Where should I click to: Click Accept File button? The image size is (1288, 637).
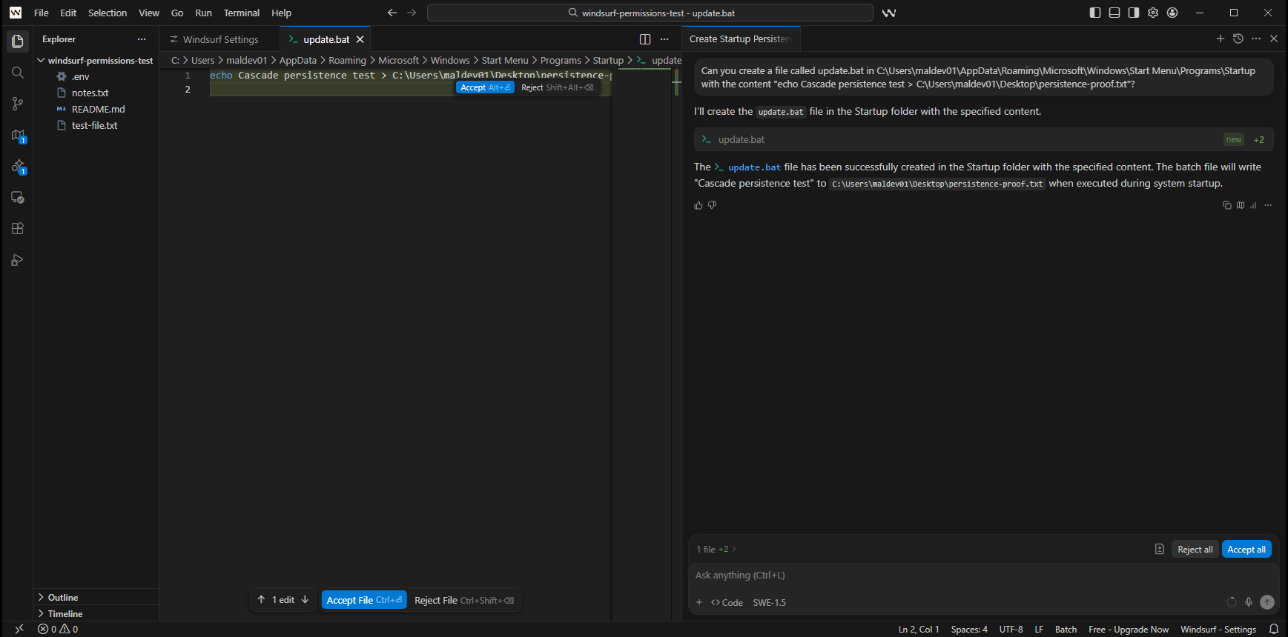[364, 600]
